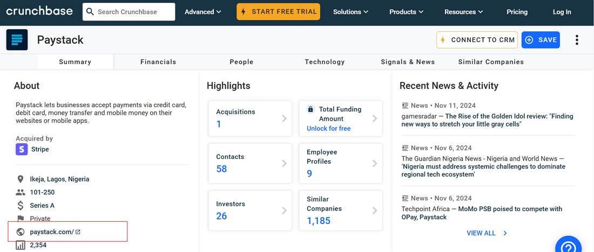Click the external link icon after paystack.com
Image resolution: width=594 pixels, height=252 pixels.
(78, 232)
